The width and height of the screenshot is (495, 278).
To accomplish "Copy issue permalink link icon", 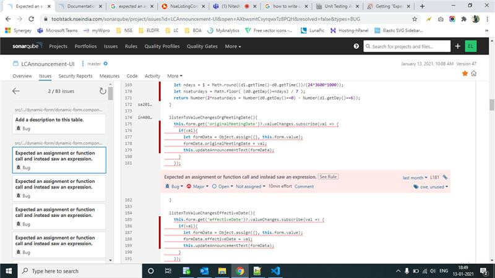I will [x=445, y=177].
